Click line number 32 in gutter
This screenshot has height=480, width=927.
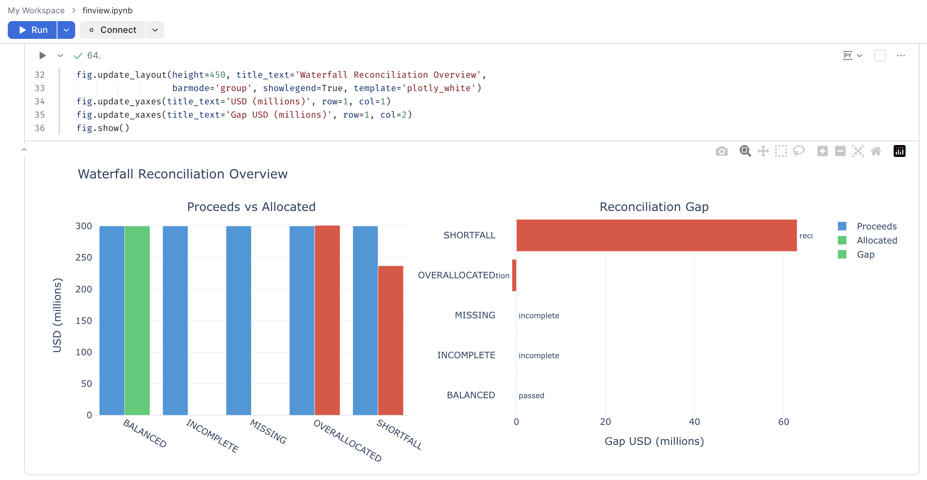click(x=40, y=75)
